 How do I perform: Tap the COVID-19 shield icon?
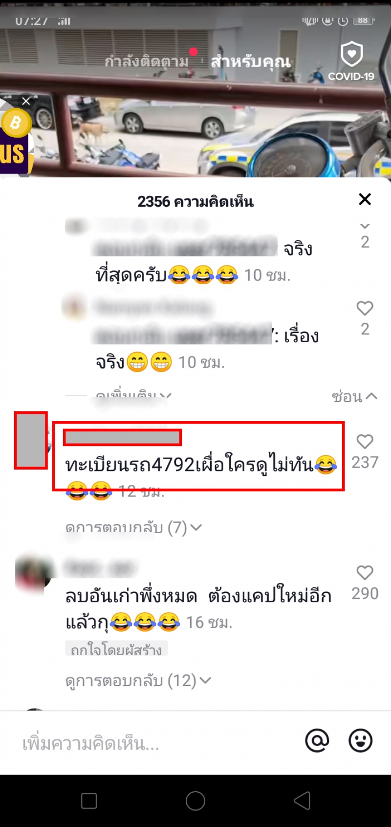(x=351, y=54)
